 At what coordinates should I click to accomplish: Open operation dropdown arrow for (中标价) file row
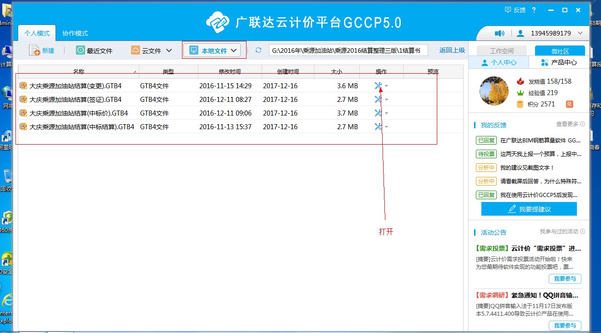386,113
